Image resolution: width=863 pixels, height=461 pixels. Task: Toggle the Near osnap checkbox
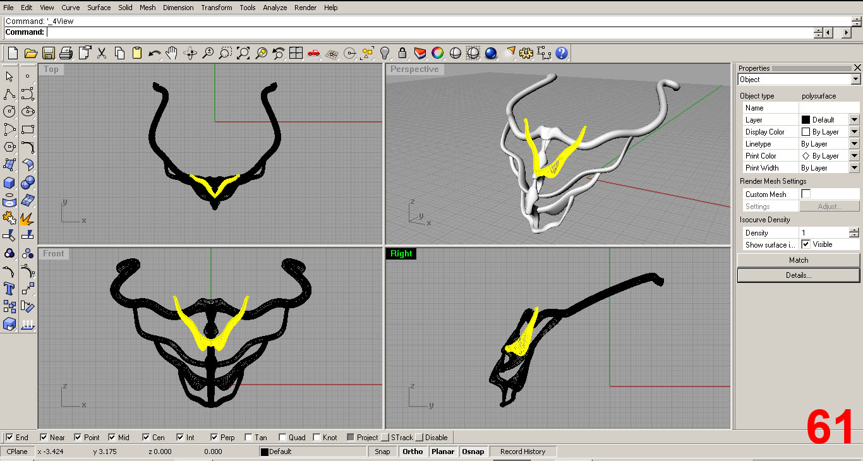(x=44, y=437)
